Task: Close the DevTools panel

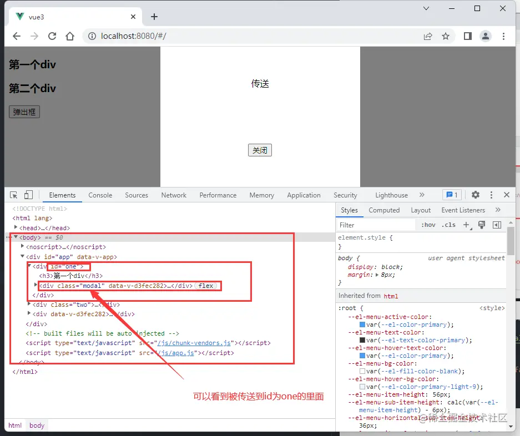Action: (x=506, y=195)
